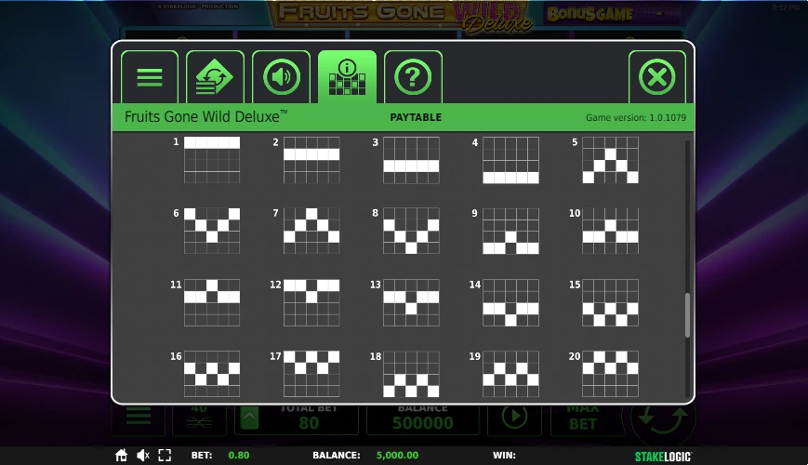Screen dimensions: 808x465
Task: Click payline 9 diagram
Action: tap(510, 231)
